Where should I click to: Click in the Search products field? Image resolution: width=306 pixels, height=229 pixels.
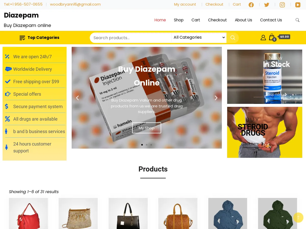tap(131, 38)
